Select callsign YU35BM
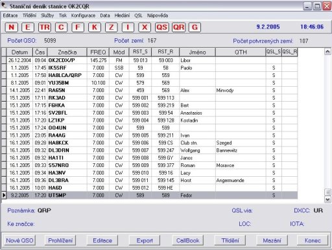Screen dimensions: 332x250 (x=58, y=83)
